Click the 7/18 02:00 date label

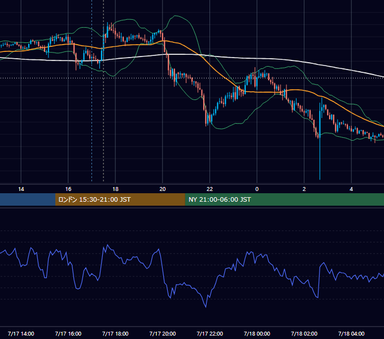304,333
